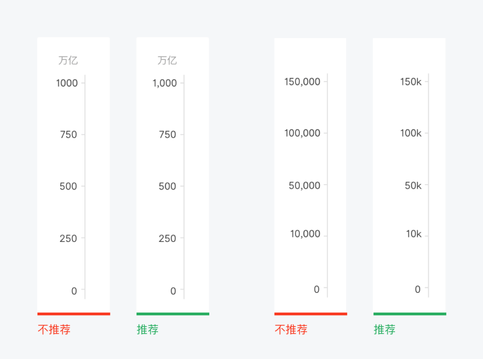Click the first red 不推荐 caption
This screenshot has height=359, width=483.
click(54, 330)
